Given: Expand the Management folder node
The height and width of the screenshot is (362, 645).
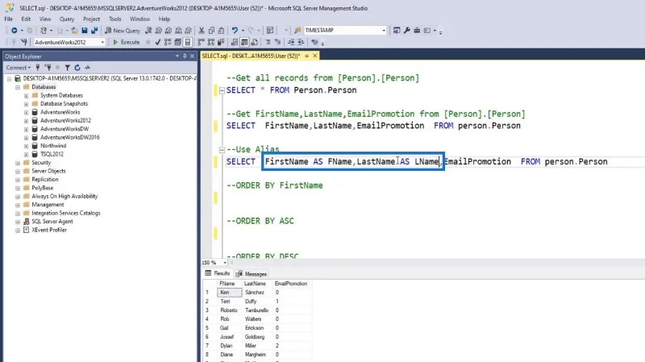Looking at the screenshot, I should click(18, 205).
